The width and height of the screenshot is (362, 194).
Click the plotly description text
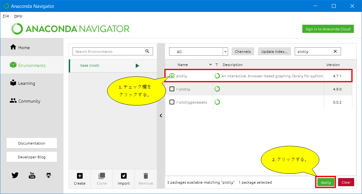272,76
